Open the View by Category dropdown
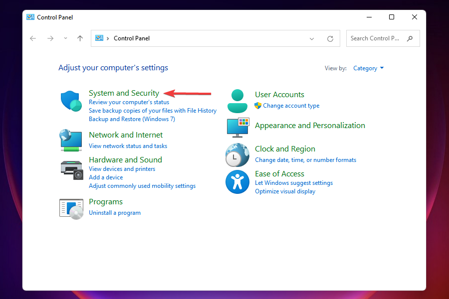Viewport: 449px width, 299px height. [368, 68]
